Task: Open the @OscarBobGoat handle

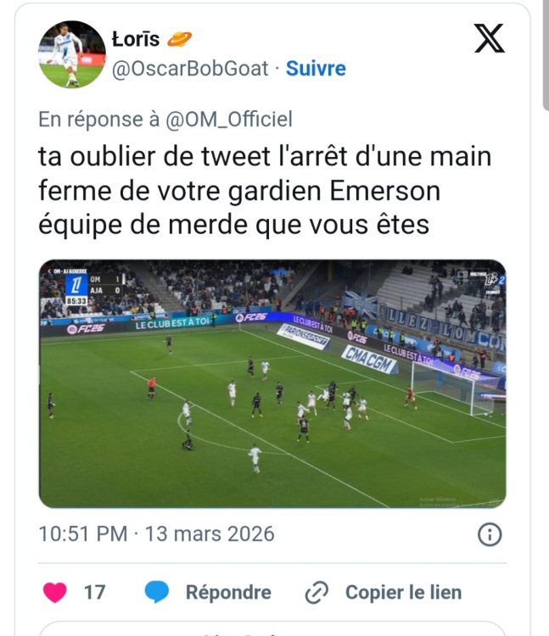Action: [190, 69]
